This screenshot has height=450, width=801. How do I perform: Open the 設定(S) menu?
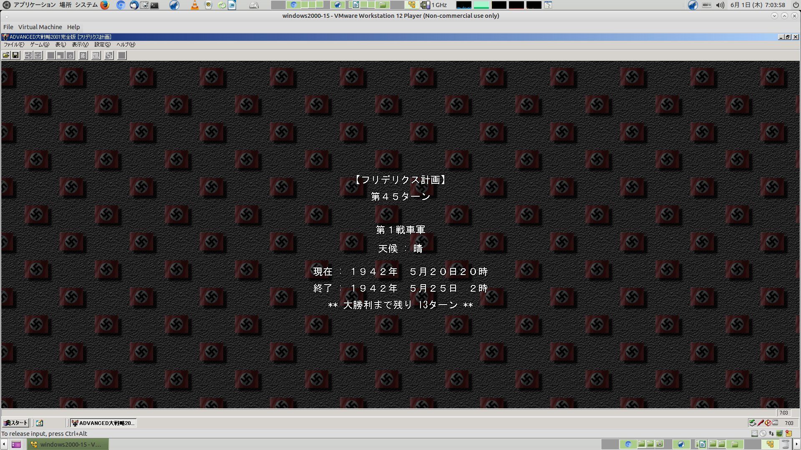click(102, 45)
